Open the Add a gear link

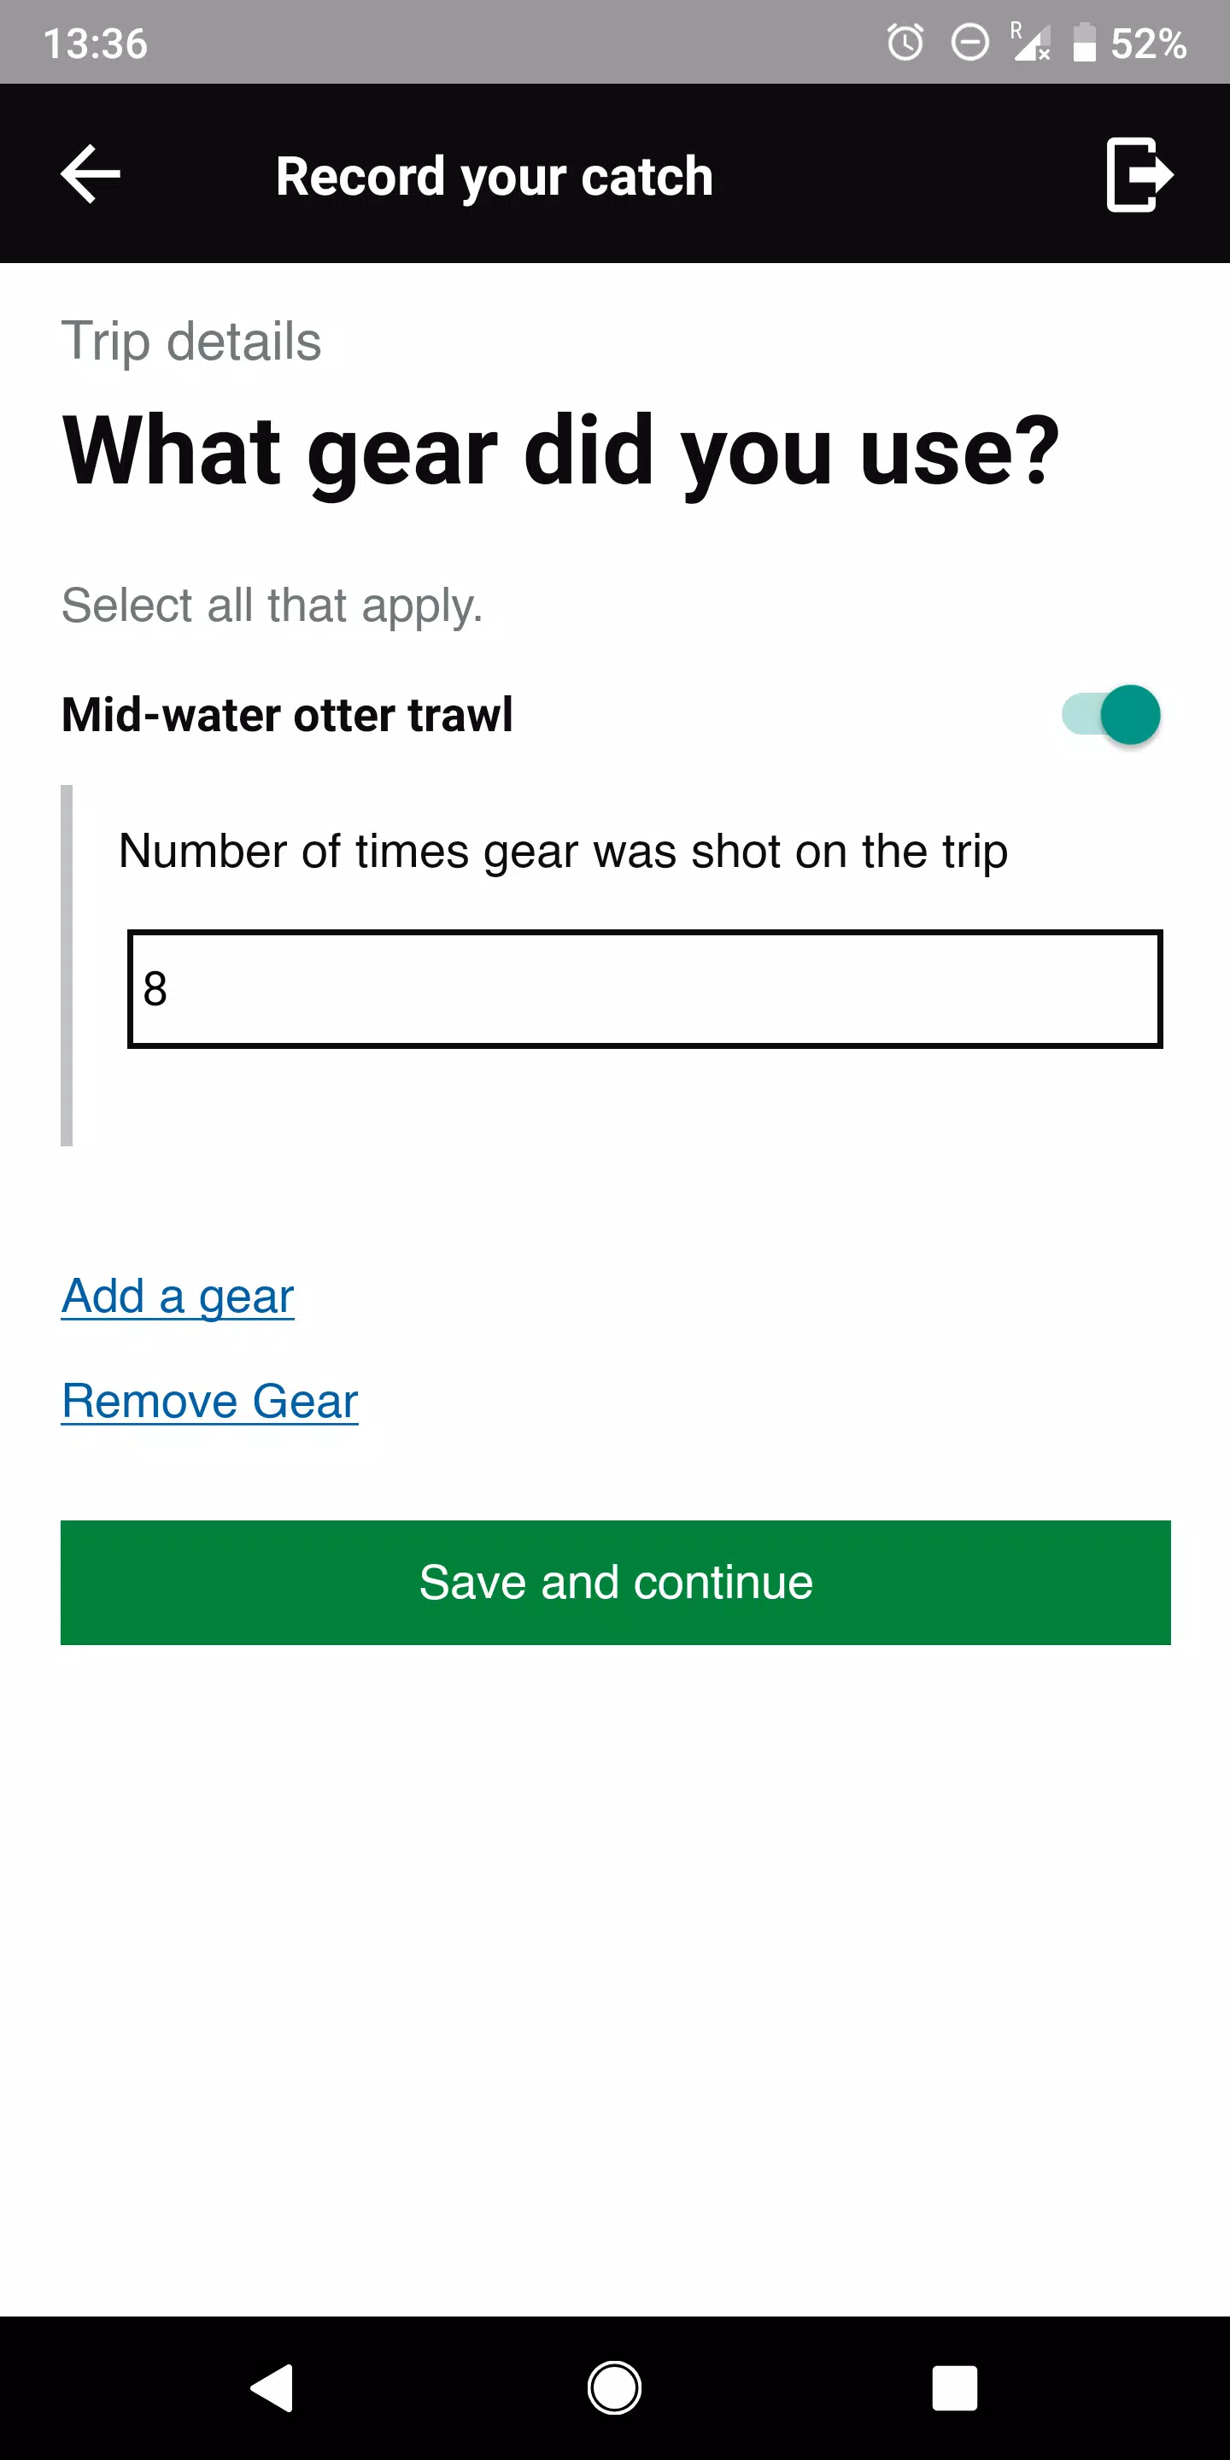[x=178, y=1296]
